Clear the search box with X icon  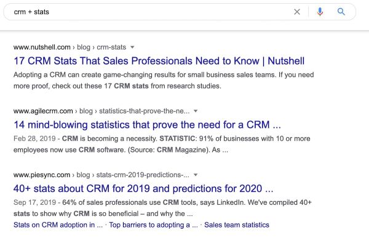(297, 12)
